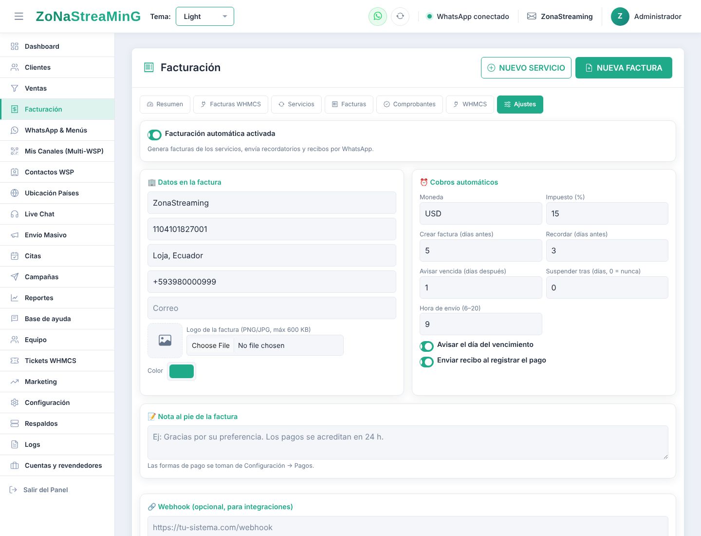Click the Campañas paper plane icon
701x536 pixels.
pos(15,277)
